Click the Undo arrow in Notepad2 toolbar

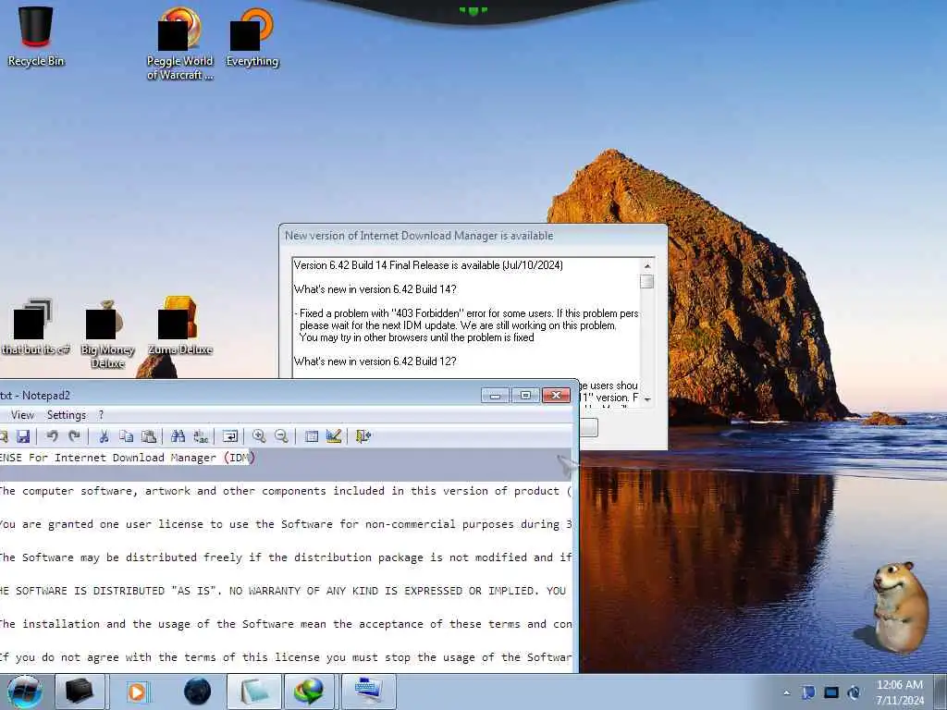52,436
